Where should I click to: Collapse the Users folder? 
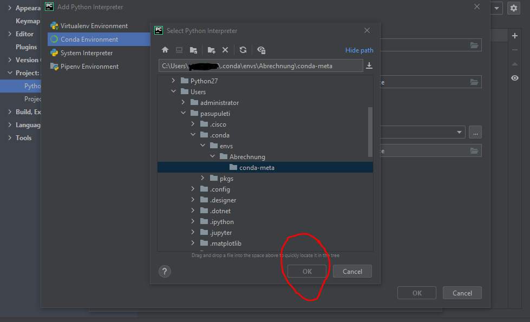[x=173, y=91]
